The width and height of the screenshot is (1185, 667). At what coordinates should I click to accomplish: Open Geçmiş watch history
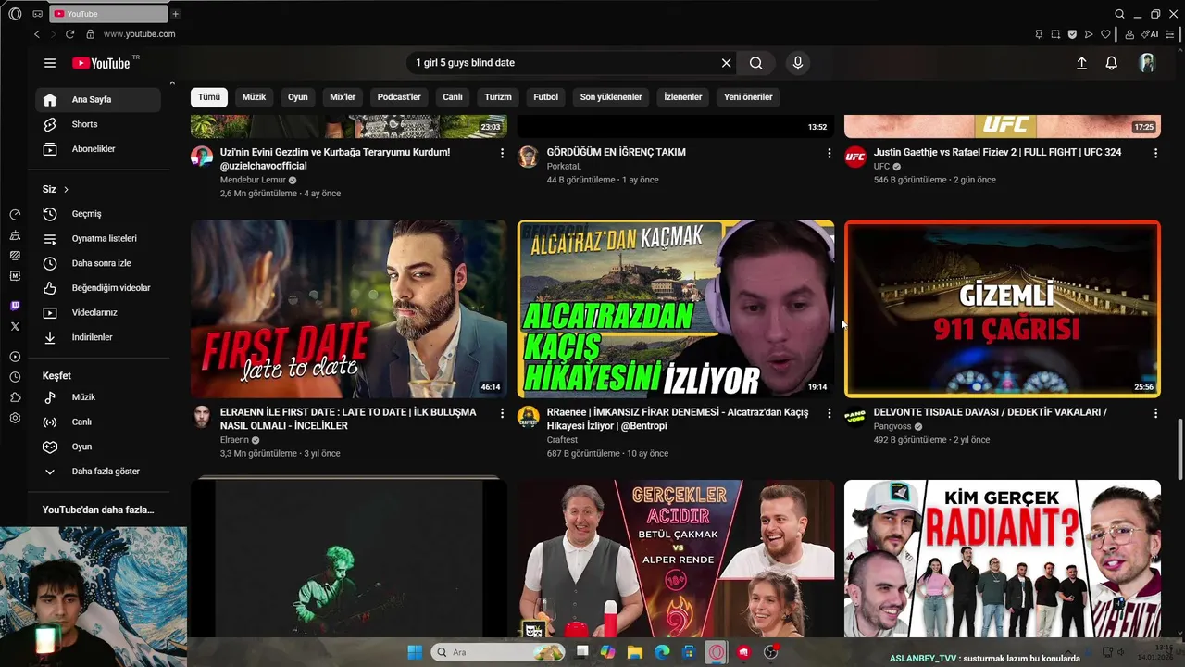coord(98,214)
